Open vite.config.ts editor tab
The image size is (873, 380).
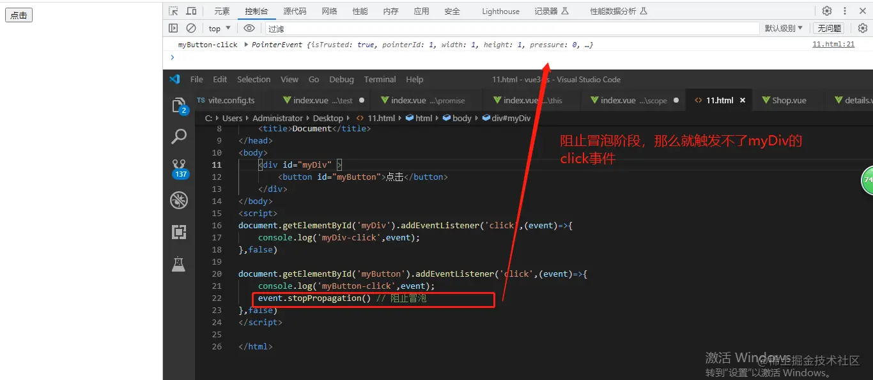pos(226,100)
